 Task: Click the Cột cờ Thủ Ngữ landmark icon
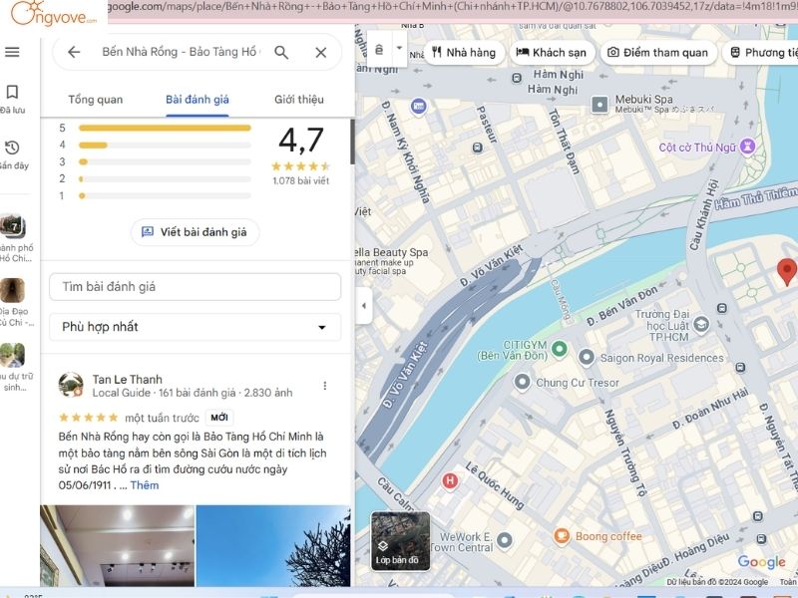(747, 147)
